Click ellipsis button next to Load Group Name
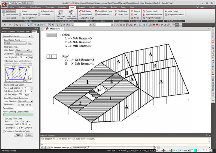 (30, 43)
